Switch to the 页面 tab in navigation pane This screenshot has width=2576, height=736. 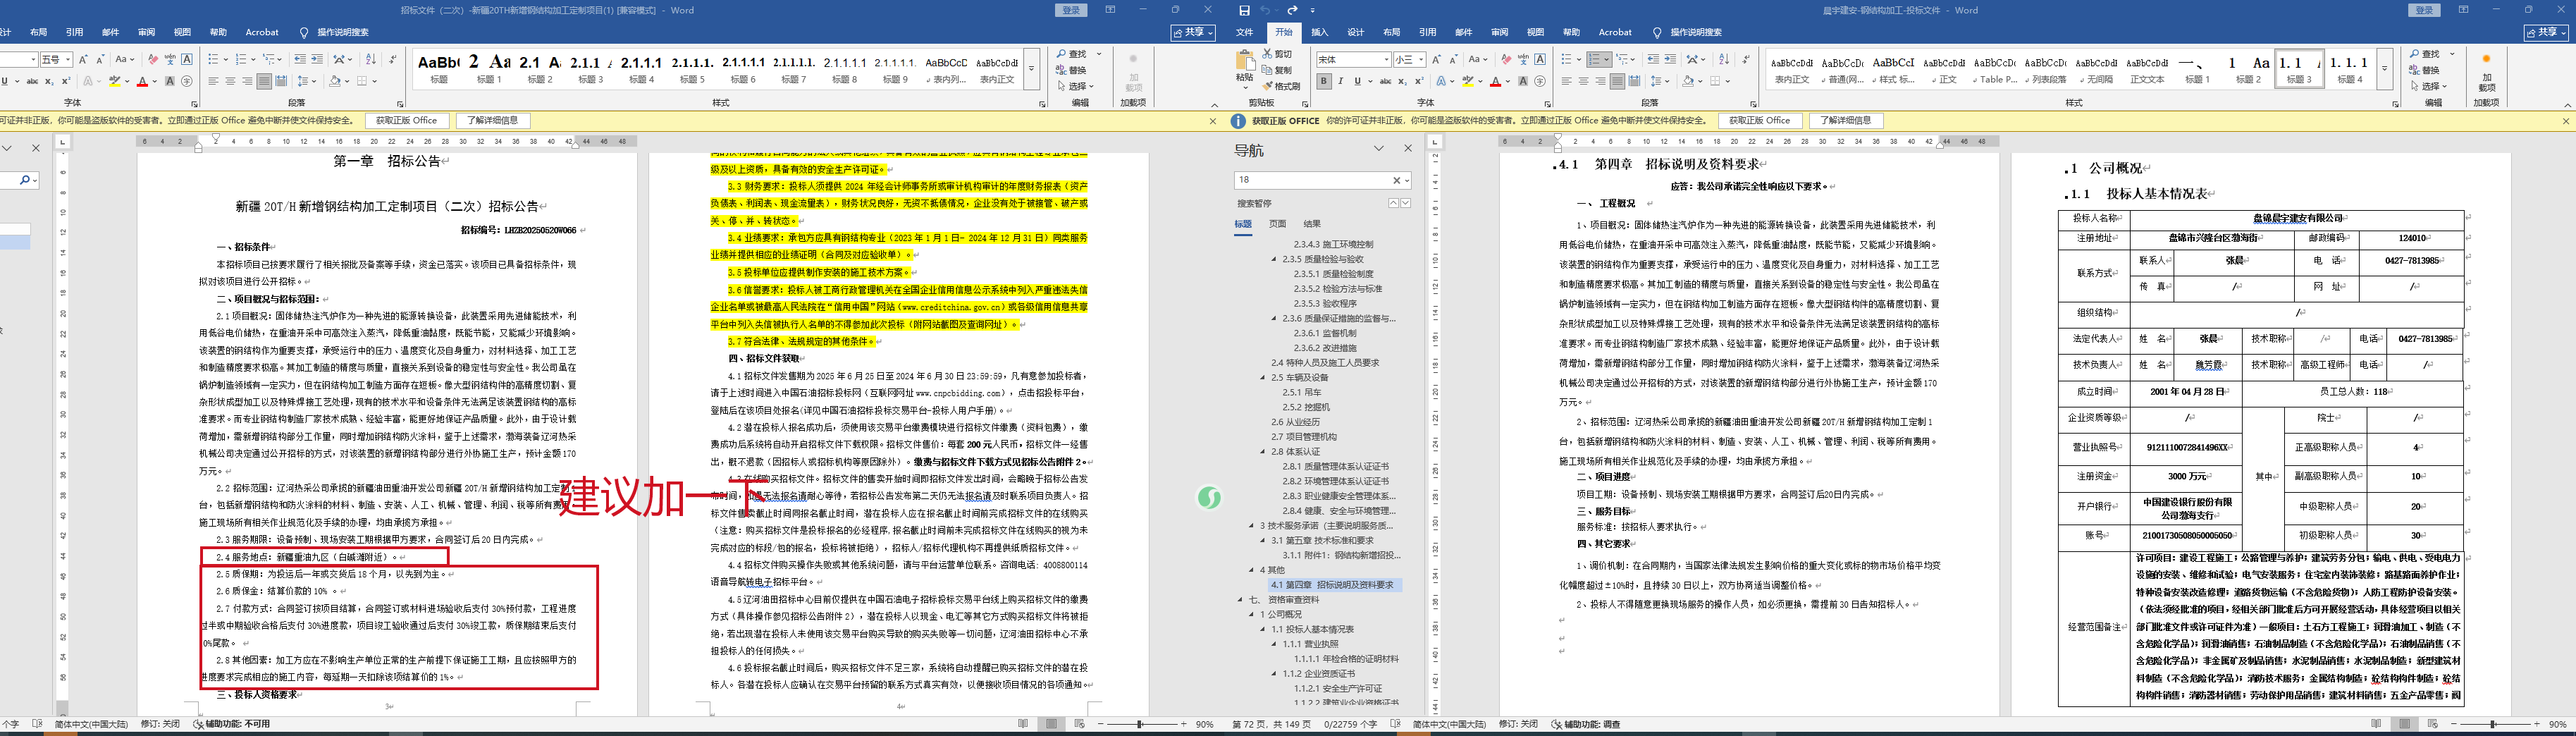click(1277, 224)
